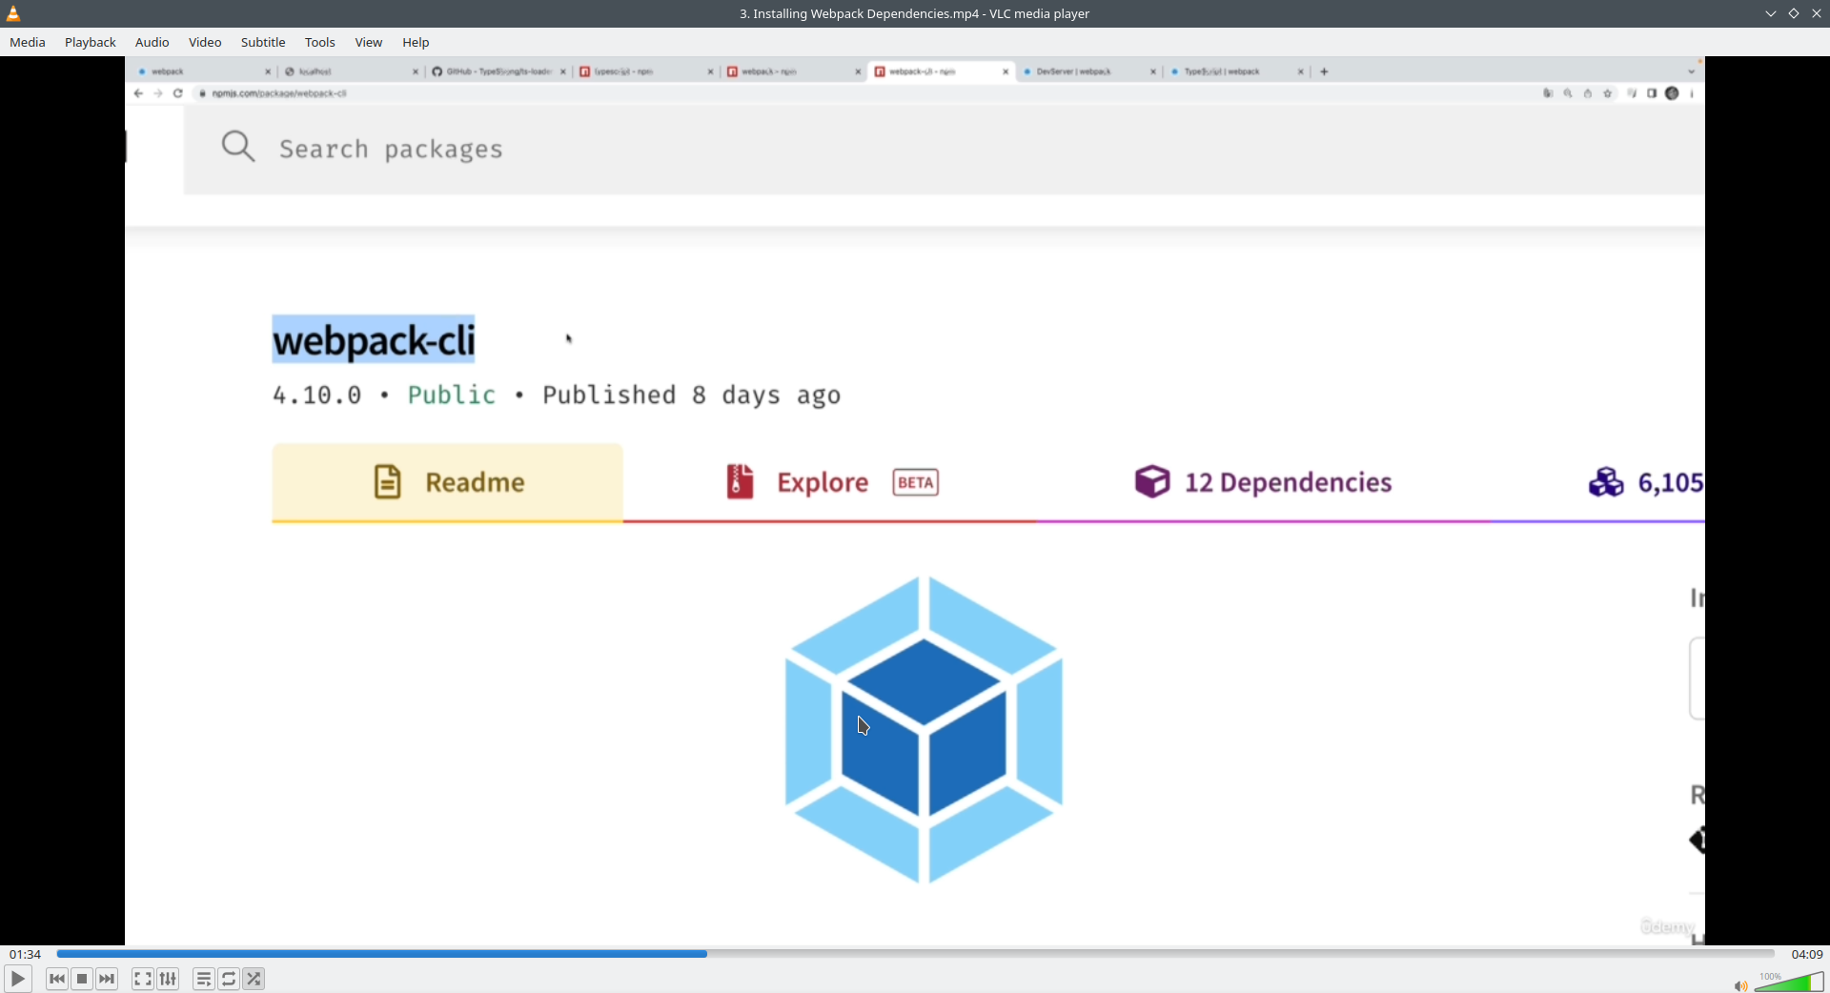The image size is (1830, 993).
Task: Maximize the VLC window with diamond button
Action: [x=1794, y=13]
